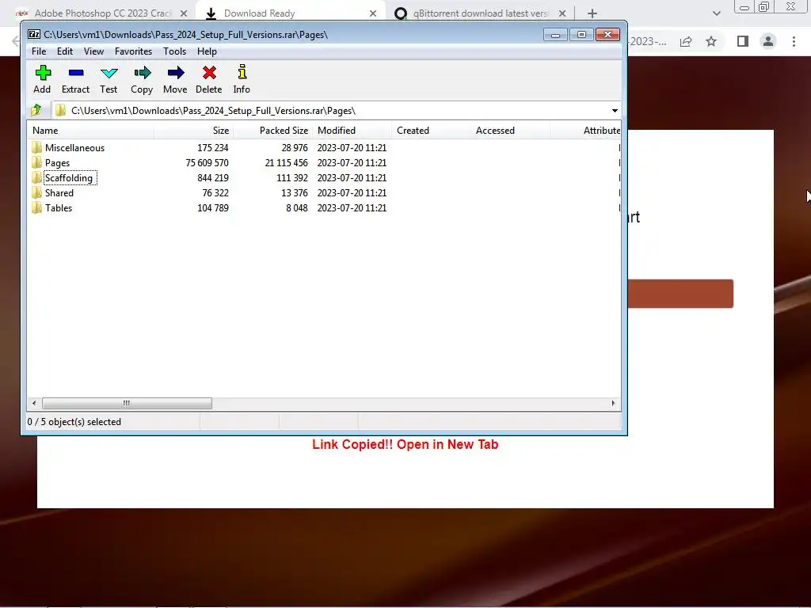This screenshot has height=608, width=811.
Task: Click packed size value 21 115 456
Action: [x=286, y=162]
